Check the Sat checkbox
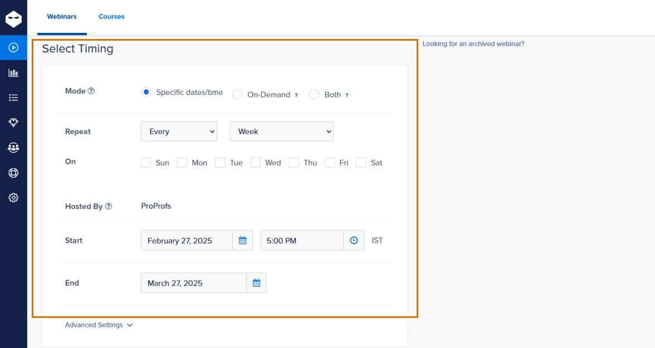The height and width of the screenshot is (348, 655). point(361,163)
